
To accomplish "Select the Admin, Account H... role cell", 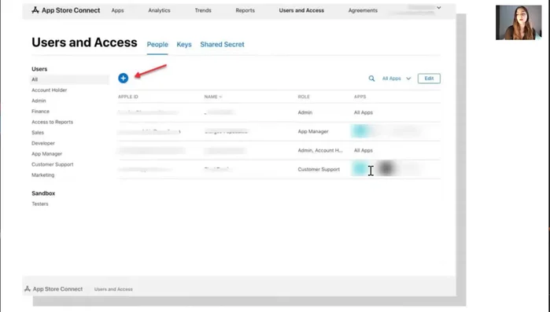I will [x=320, y=150].
